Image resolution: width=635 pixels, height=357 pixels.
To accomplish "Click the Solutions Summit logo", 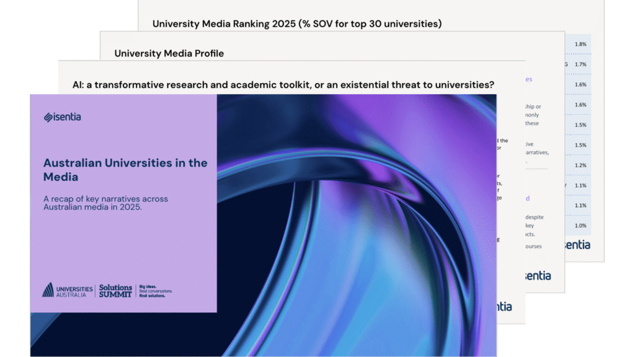I will 115,290.
